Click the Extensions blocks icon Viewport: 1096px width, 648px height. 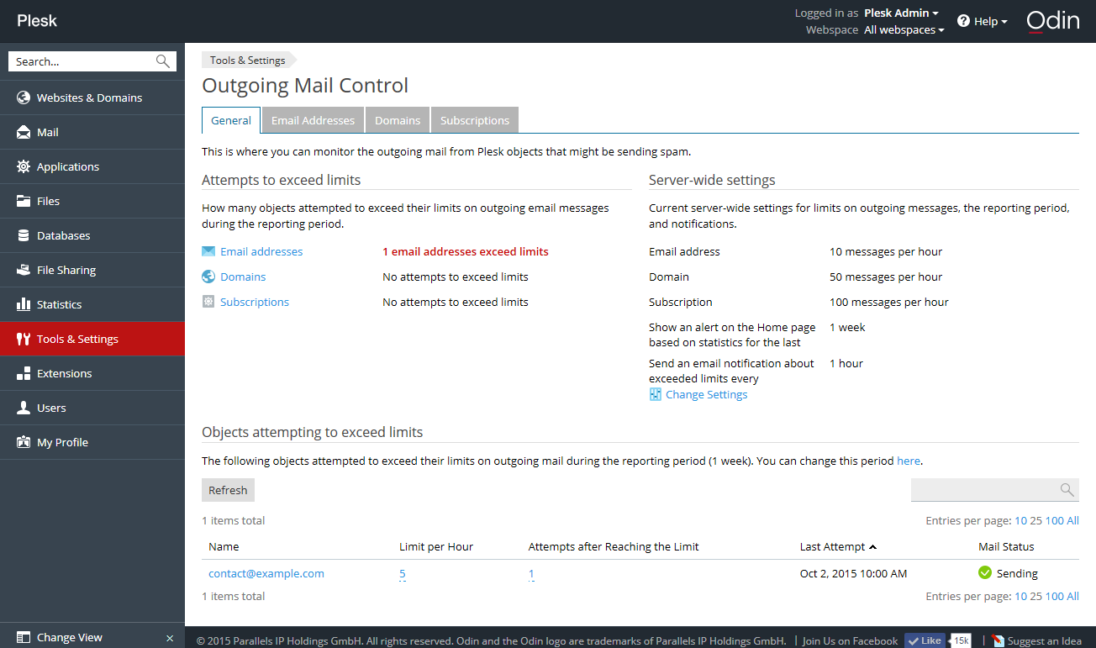tap(24, 373)
